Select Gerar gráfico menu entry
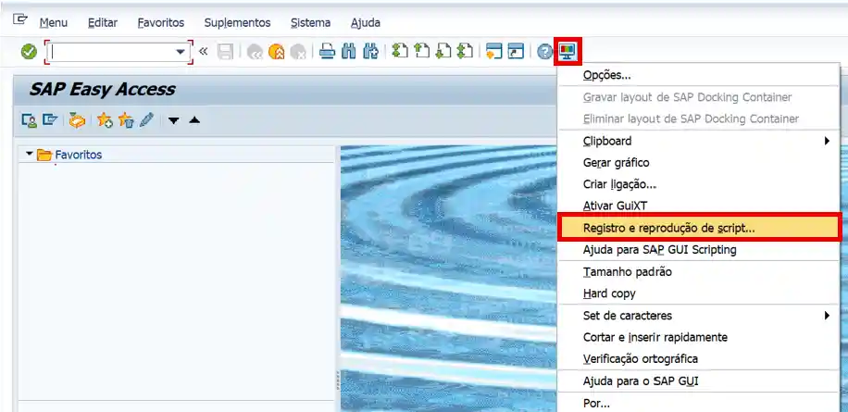Screen dimensions: 848x412 pos(699,163)
